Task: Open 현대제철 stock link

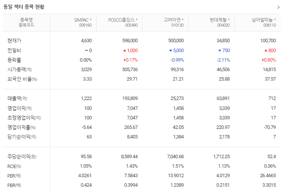Action: 218,20
